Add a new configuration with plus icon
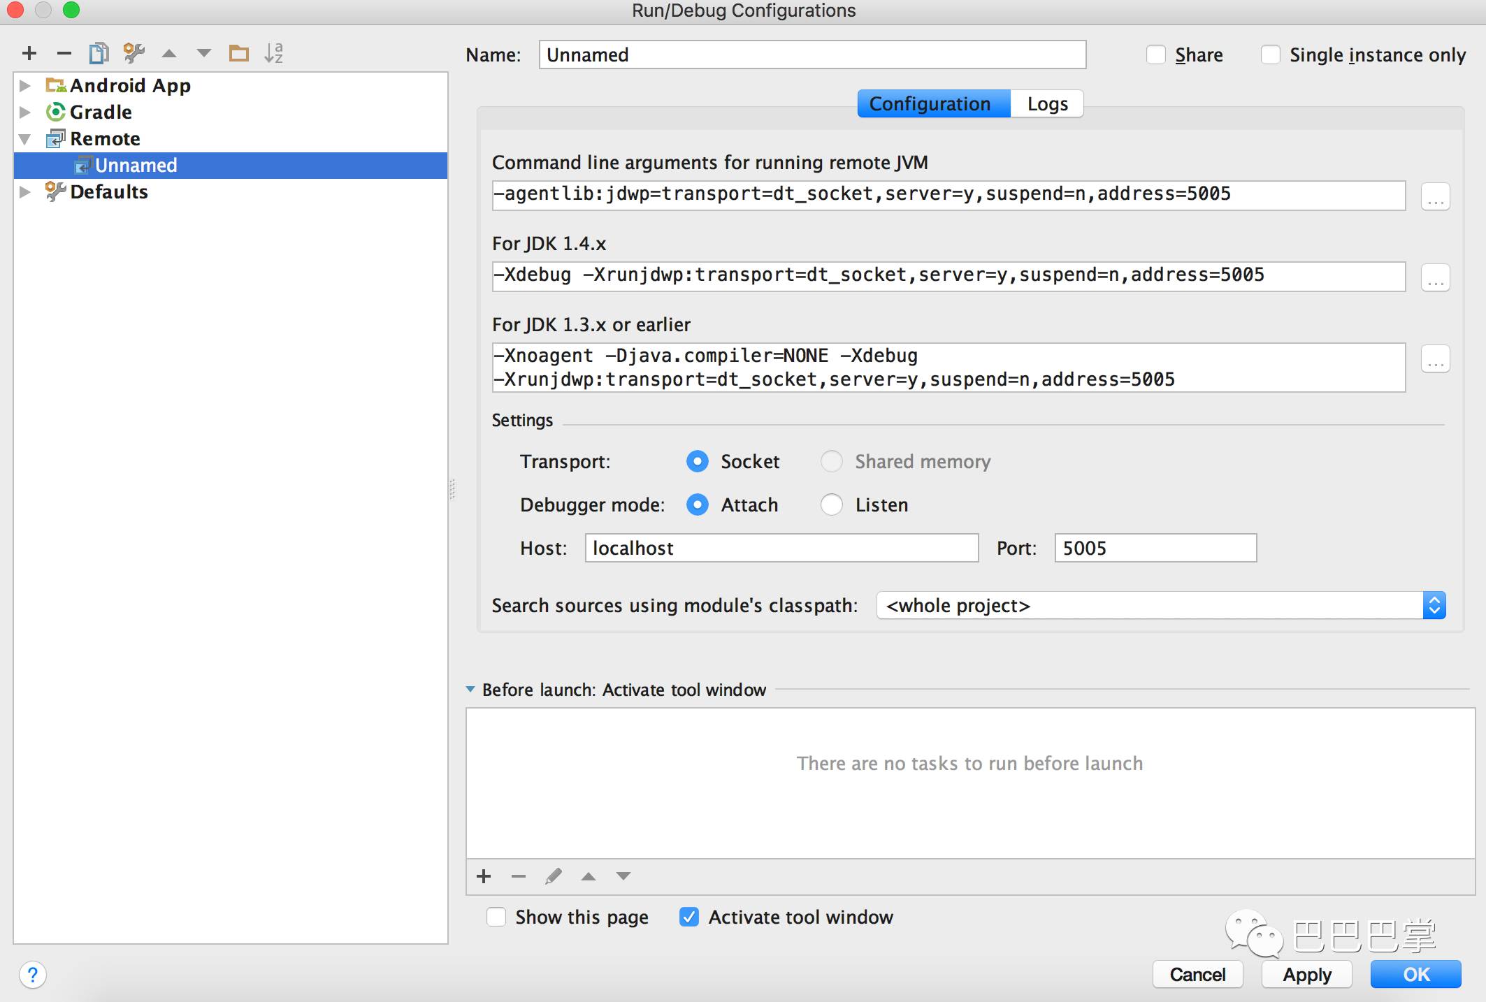The image size is (1486, 1002). pyautogui.click(x=29, y=53)
